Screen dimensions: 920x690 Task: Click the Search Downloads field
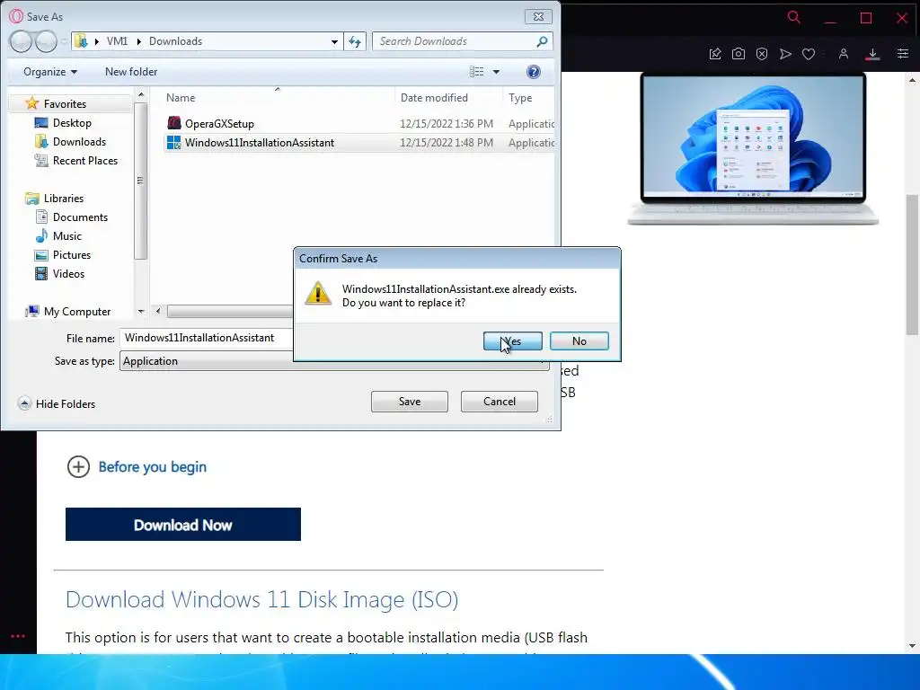pos(455,41)
